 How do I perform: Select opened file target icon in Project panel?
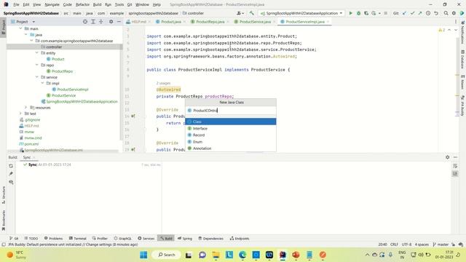click(85, 22)
